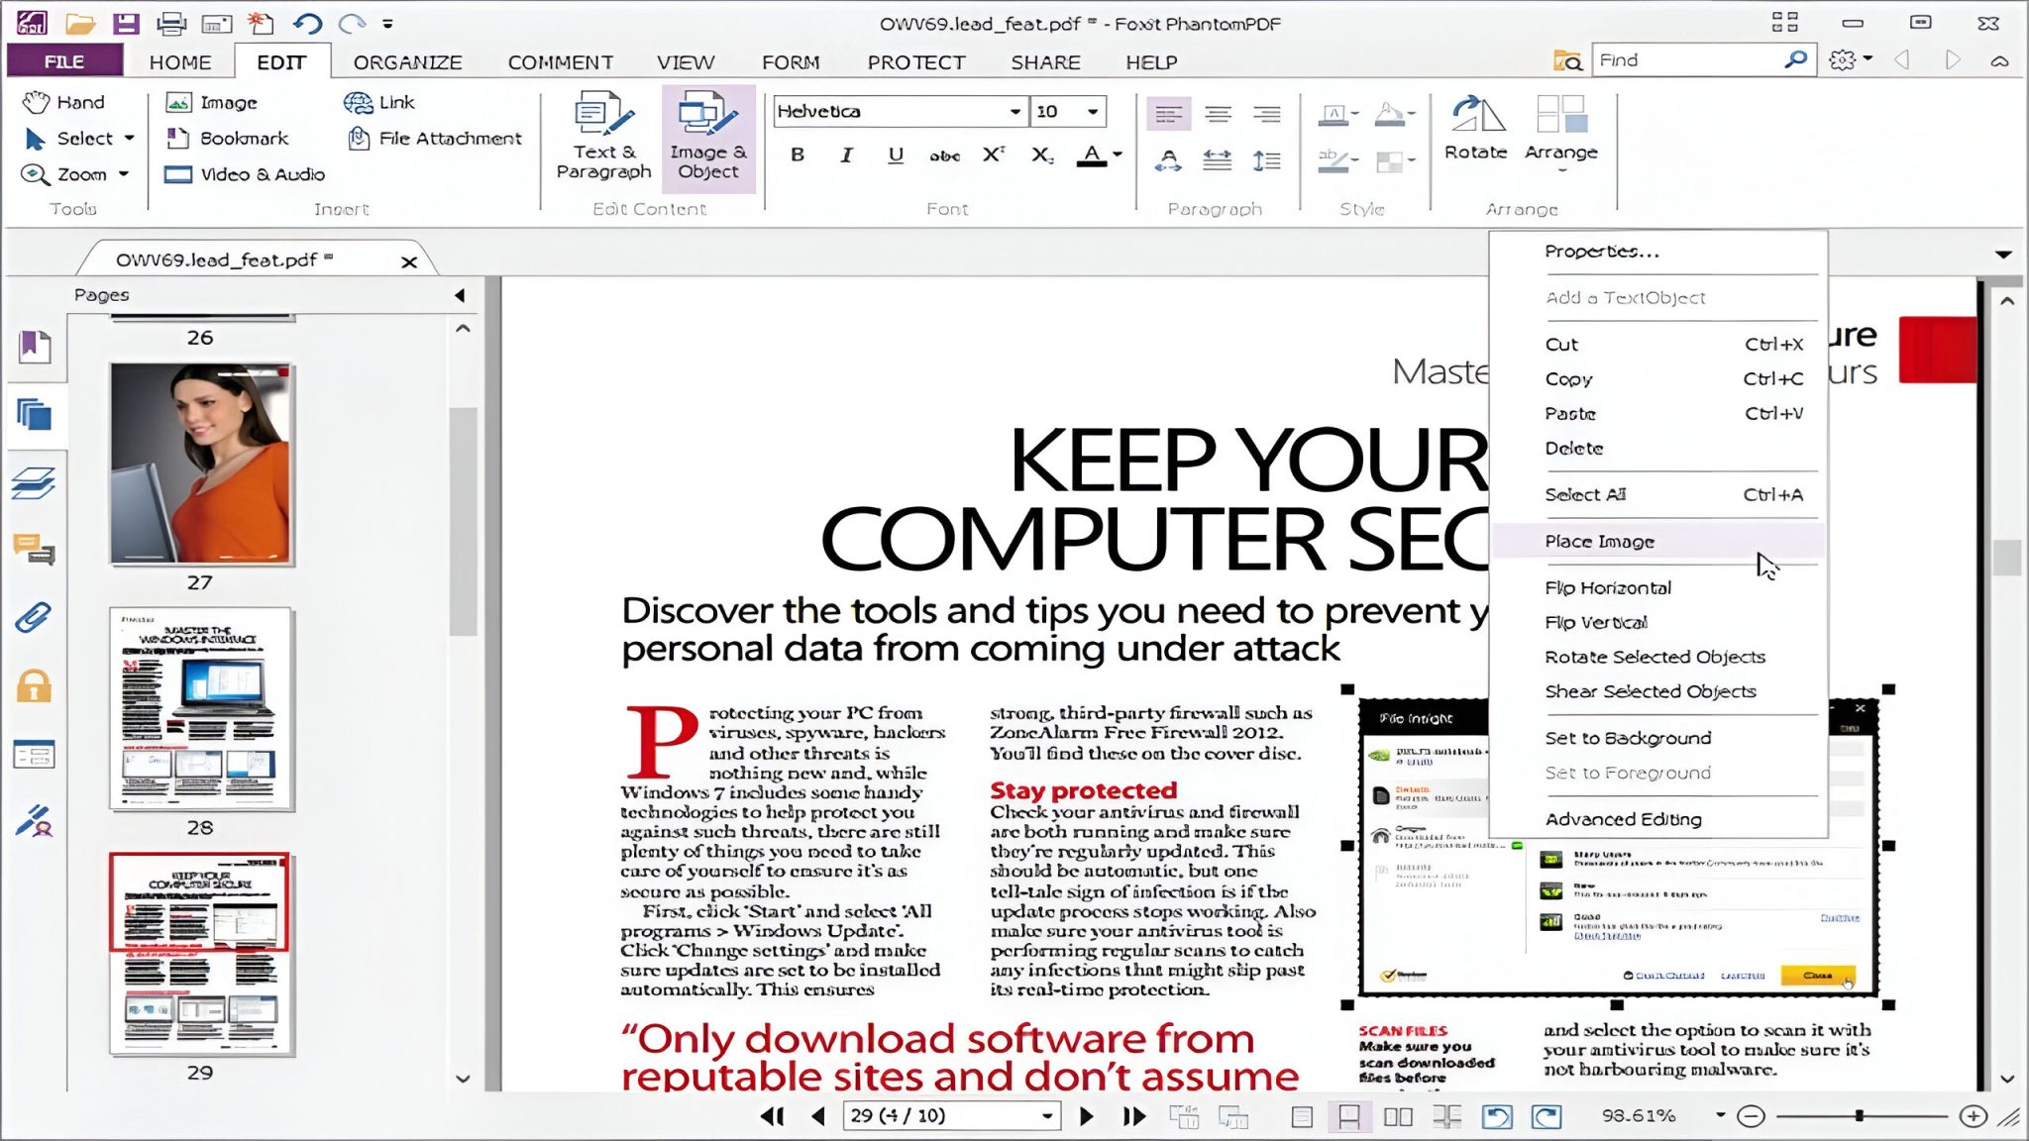Switch to the PROTECT ribbon tab

click(x=913, y=61)
